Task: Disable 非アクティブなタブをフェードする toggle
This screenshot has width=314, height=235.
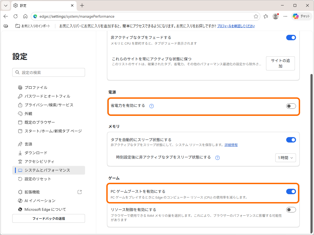Action: [291, 38]
